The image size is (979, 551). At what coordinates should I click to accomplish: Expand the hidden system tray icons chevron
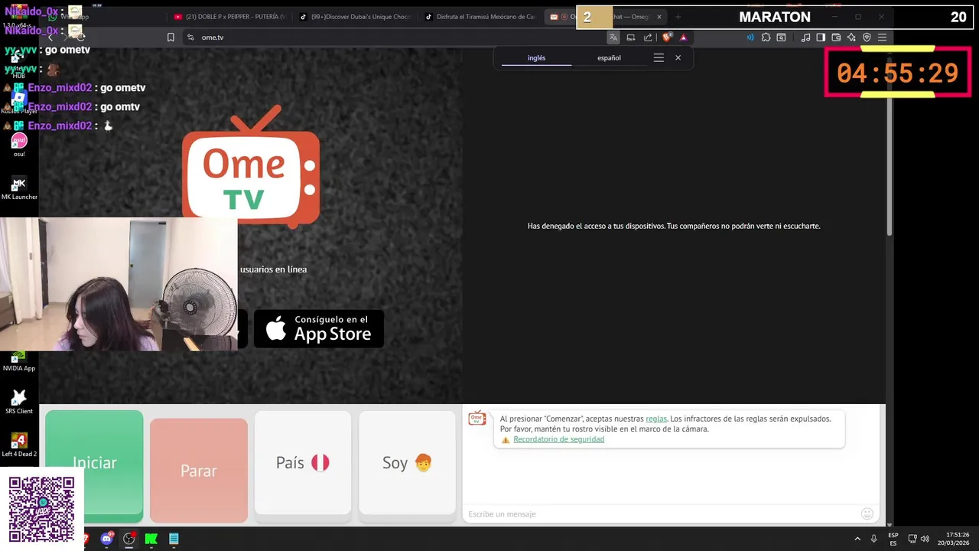coord(857,539)
